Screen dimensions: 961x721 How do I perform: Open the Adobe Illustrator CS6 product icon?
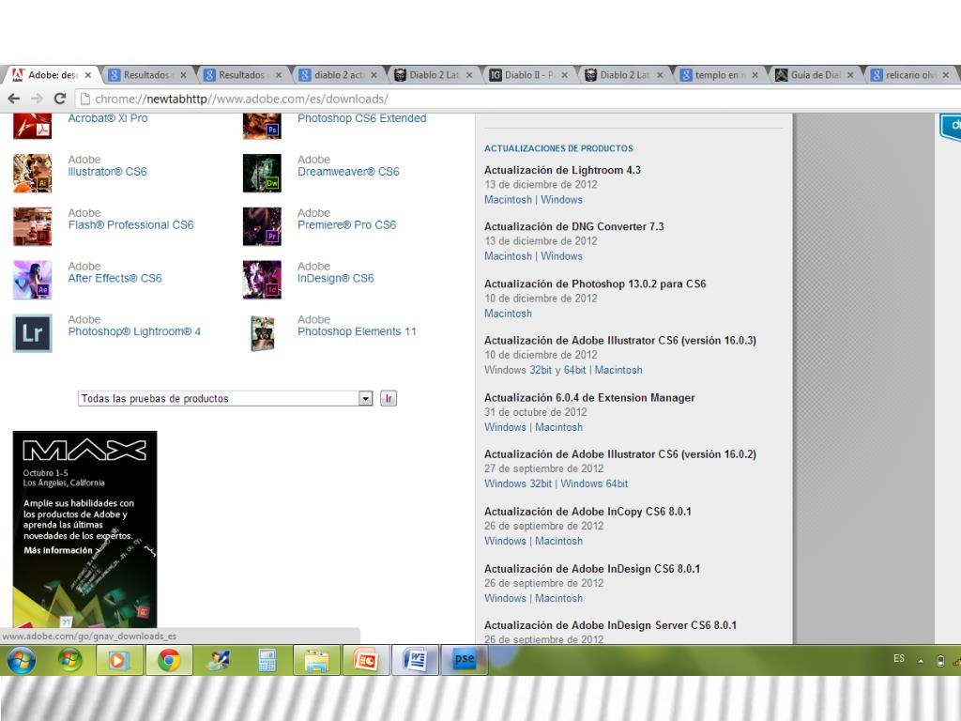click(33, 173)
